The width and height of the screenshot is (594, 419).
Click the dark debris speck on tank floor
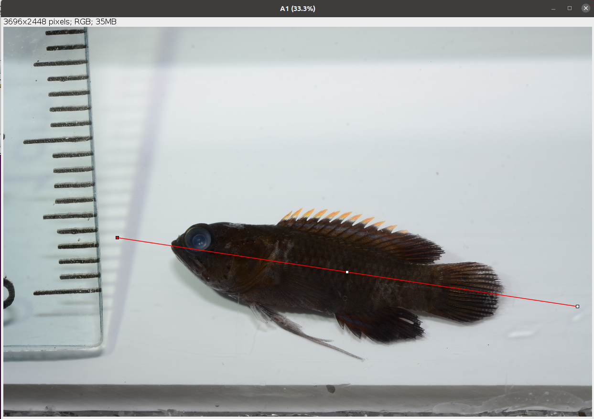pos(330,389)
